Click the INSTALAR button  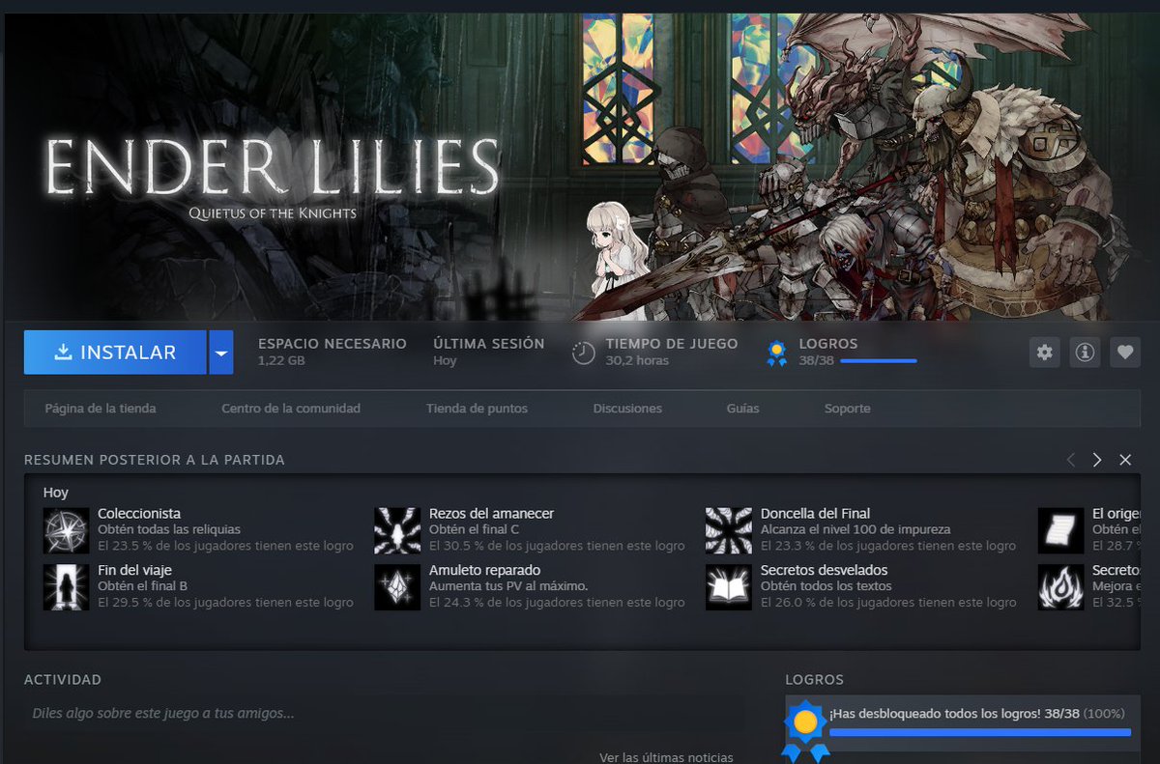(115, 353)
